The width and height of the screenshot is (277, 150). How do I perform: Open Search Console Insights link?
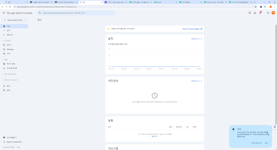192,29
